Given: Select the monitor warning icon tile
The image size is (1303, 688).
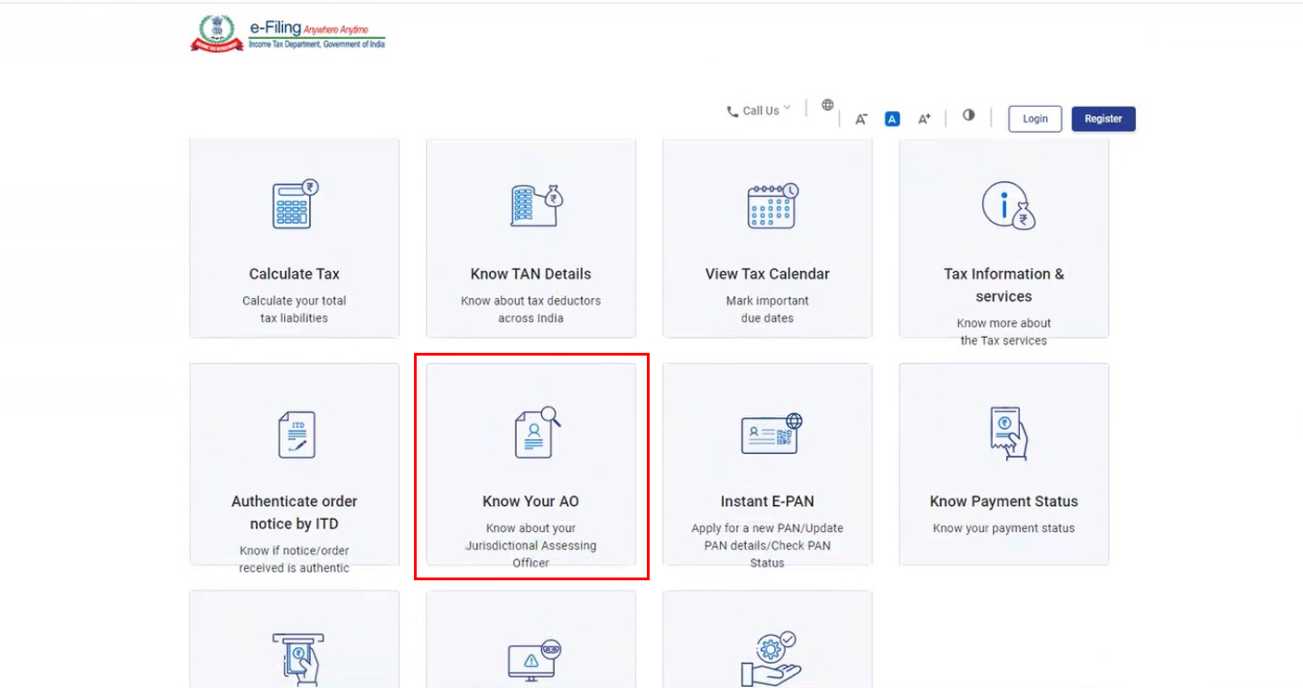Looking at the screenshot, I should pyautogui.click(x=530, y=659).
